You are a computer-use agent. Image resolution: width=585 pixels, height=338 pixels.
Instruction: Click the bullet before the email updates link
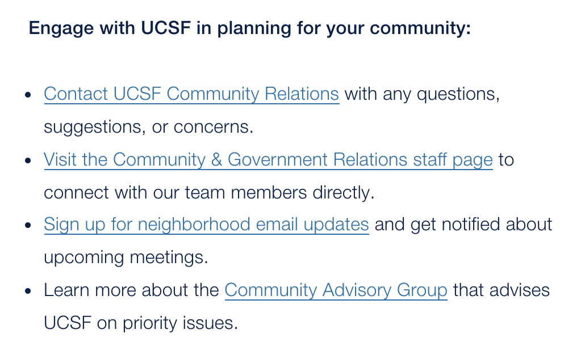28,225
